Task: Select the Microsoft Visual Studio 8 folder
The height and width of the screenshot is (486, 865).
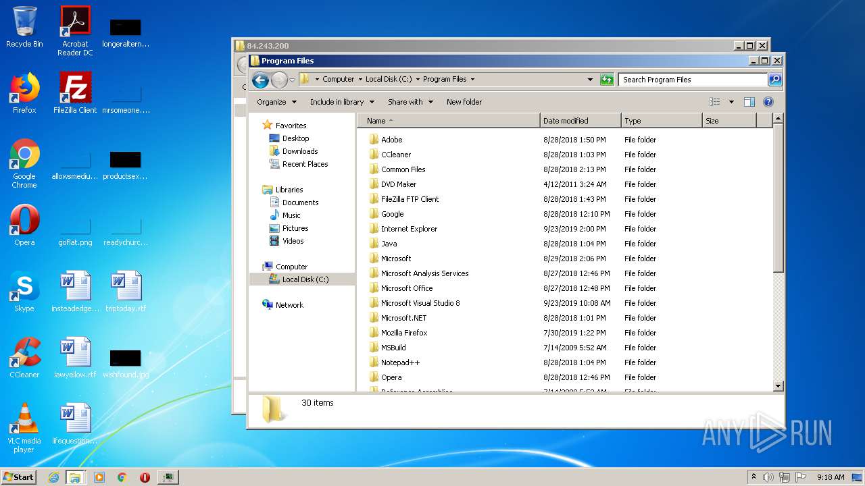Action: pyautogui.click(x=420, y=303)
